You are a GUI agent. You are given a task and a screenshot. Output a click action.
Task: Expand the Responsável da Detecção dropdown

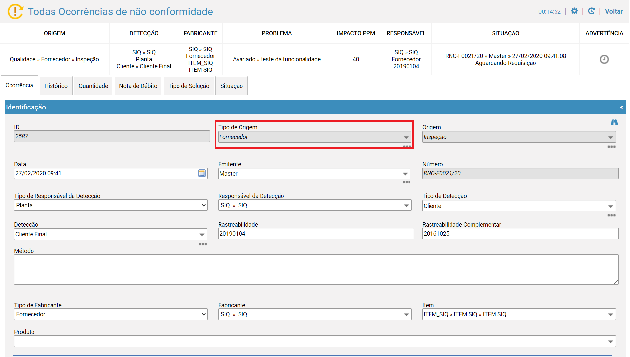point(315,205)
